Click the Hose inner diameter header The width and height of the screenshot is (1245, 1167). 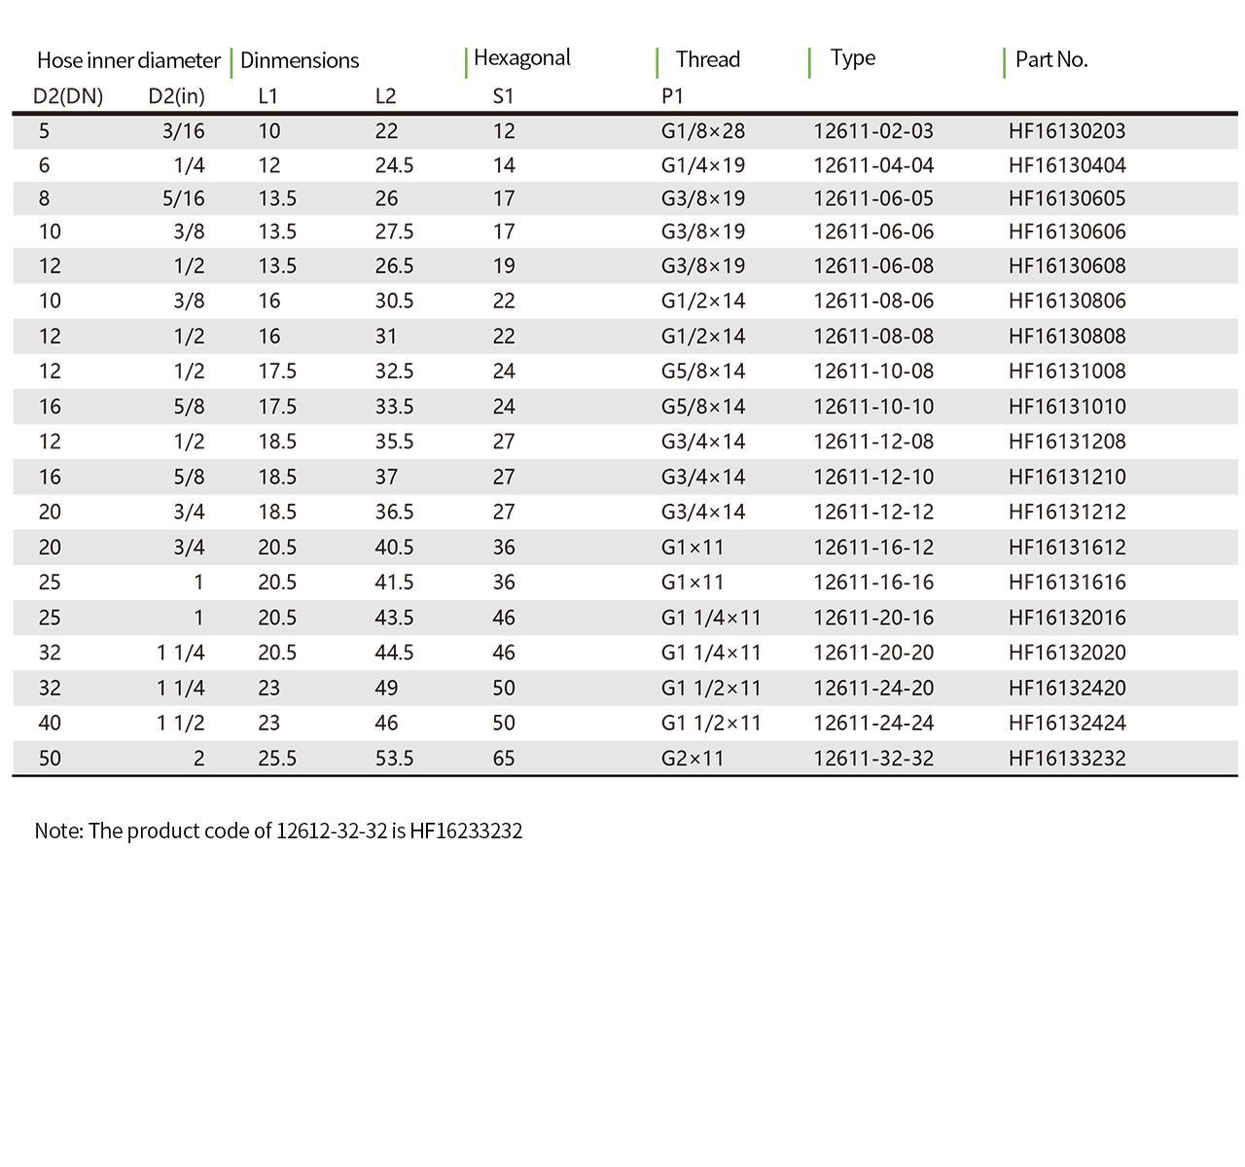point(128,60)
